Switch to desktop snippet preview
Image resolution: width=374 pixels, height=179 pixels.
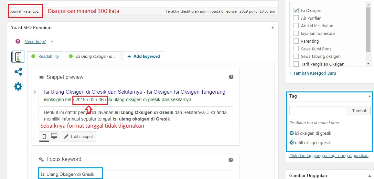54,136
